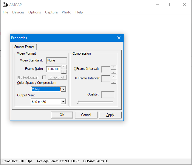Select the Stream Format tab

pyautogui.click(x=24, y=47)
